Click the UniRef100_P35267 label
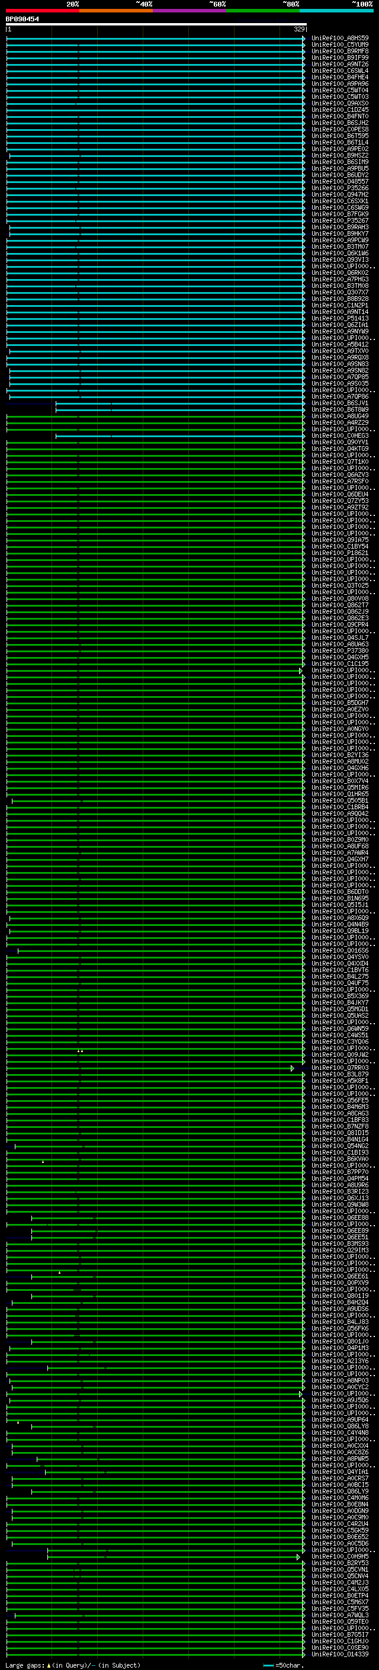 tap(340, 220)
